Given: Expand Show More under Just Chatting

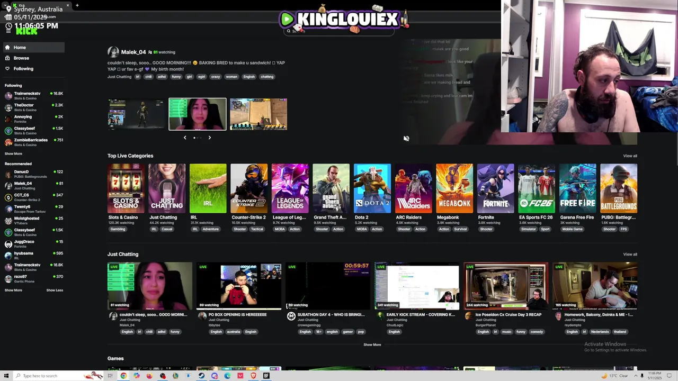Looking at the screenshot, I should click(372, 344).
